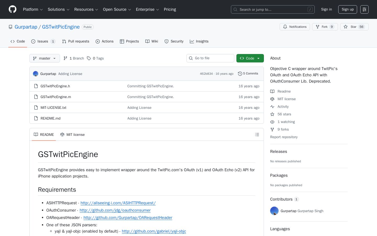Click the star icon beside 56 stars
The height and width of the screenshot is (236, 377).
coord(272,114)
